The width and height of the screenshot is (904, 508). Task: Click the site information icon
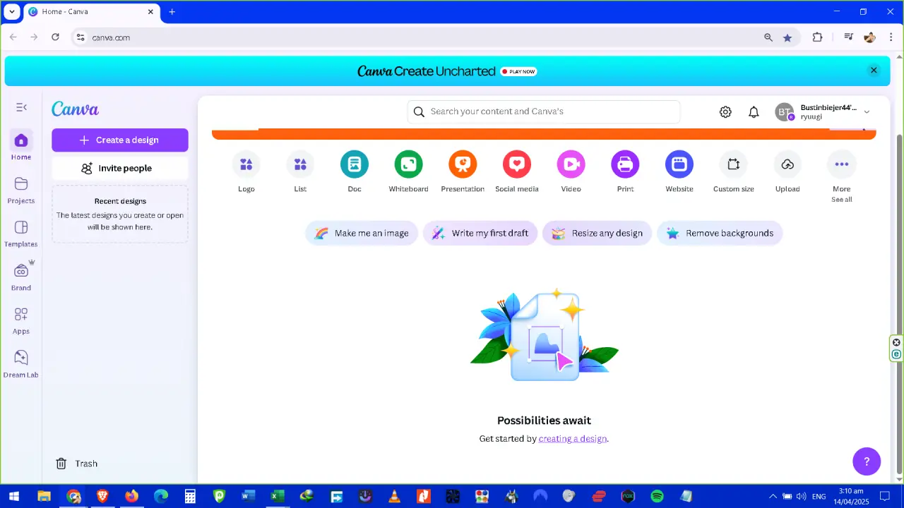click(81, 37)
